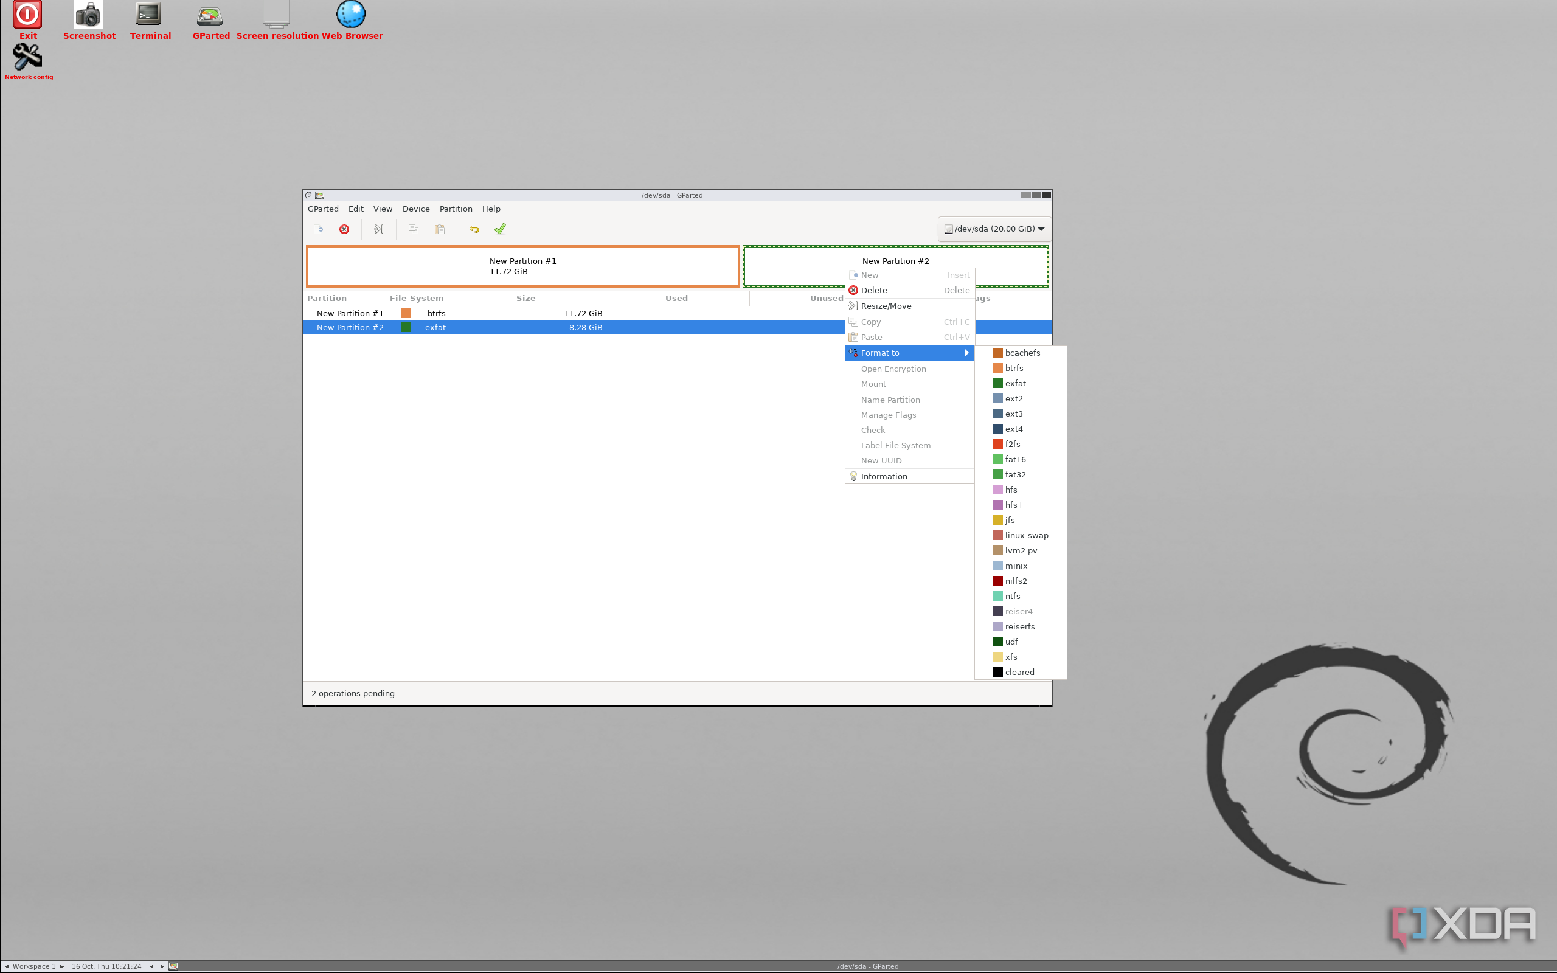Select cleared in format list

coord(1021,673)
